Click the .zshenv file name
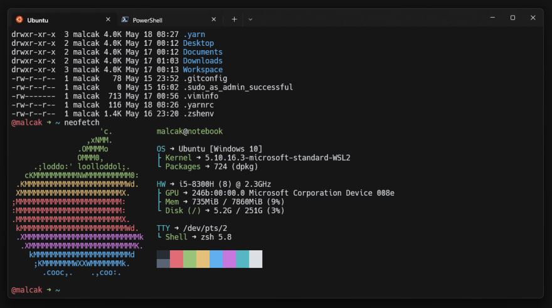Viewport: 552px width, 308px height. (199, 114)
